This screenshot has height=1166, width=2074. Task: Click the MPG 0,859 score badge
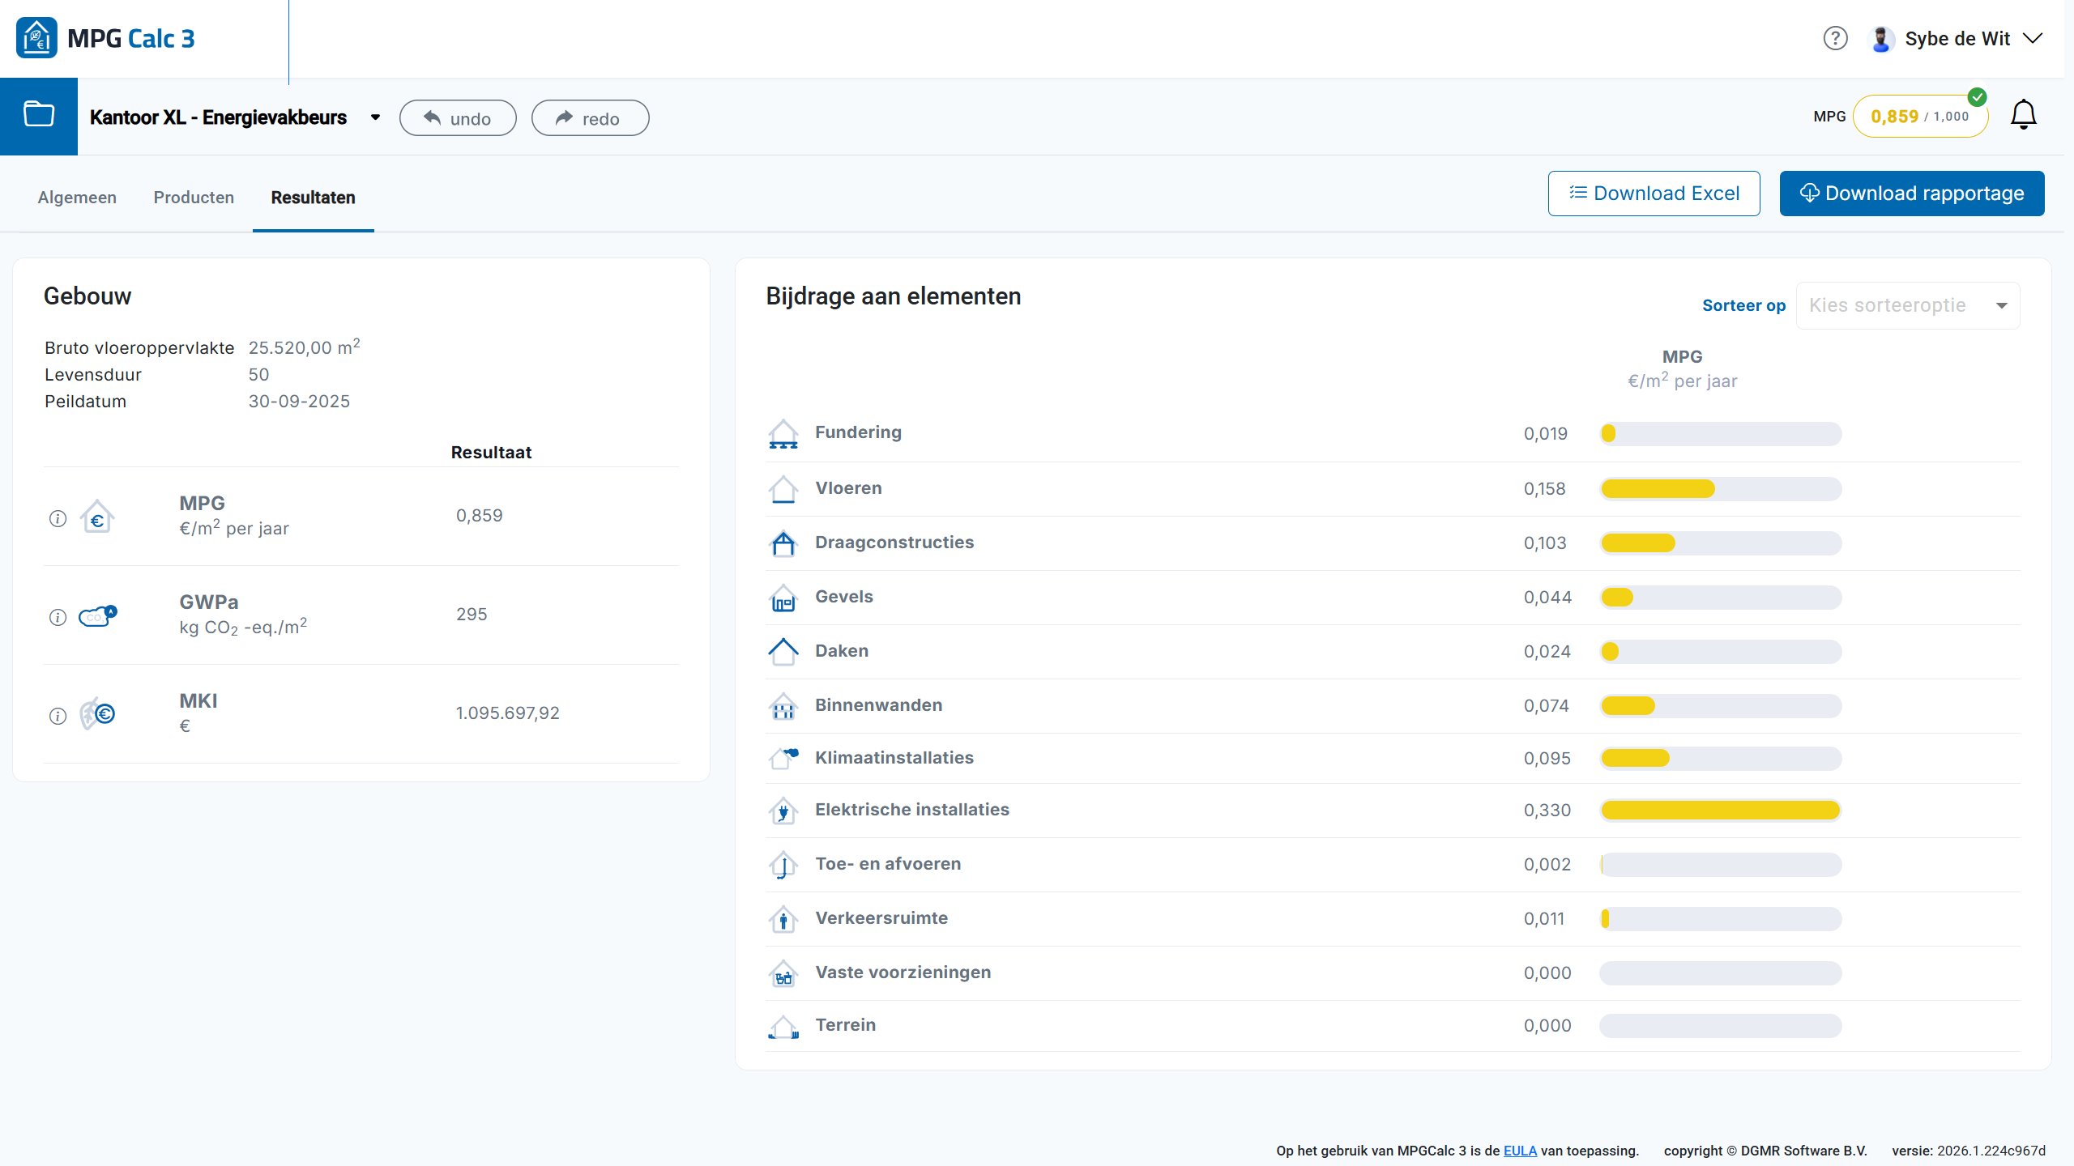coord(1919,117)
